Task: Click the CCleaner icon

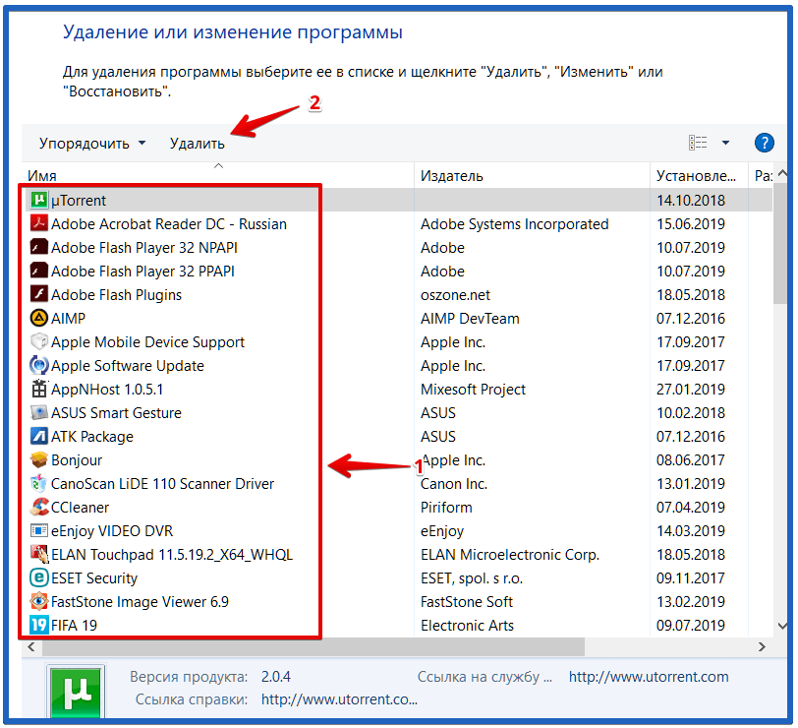Action: point(39,507)
